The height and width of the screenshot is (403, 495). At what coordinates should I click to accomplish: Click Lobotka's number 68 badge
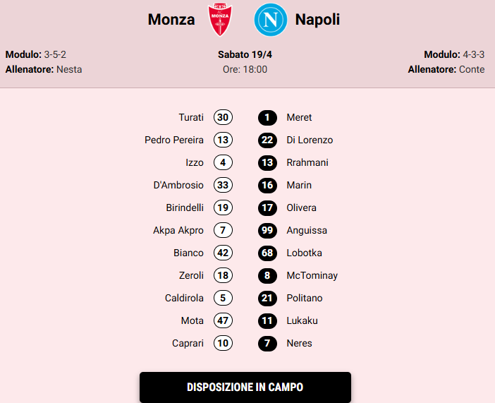pos(267,253)
